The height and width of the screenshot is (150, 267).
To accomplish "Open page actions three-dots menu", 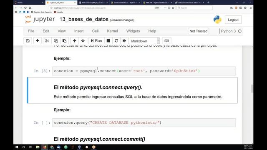I will pos(165,7).
